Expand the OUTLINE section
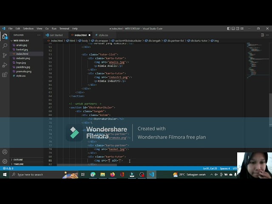Screen dimensions: 272x204 [x=18, y=160]
